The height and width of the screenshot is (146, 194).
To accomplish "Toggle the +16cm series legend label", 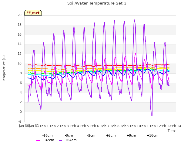I will (x=152, y=135).
